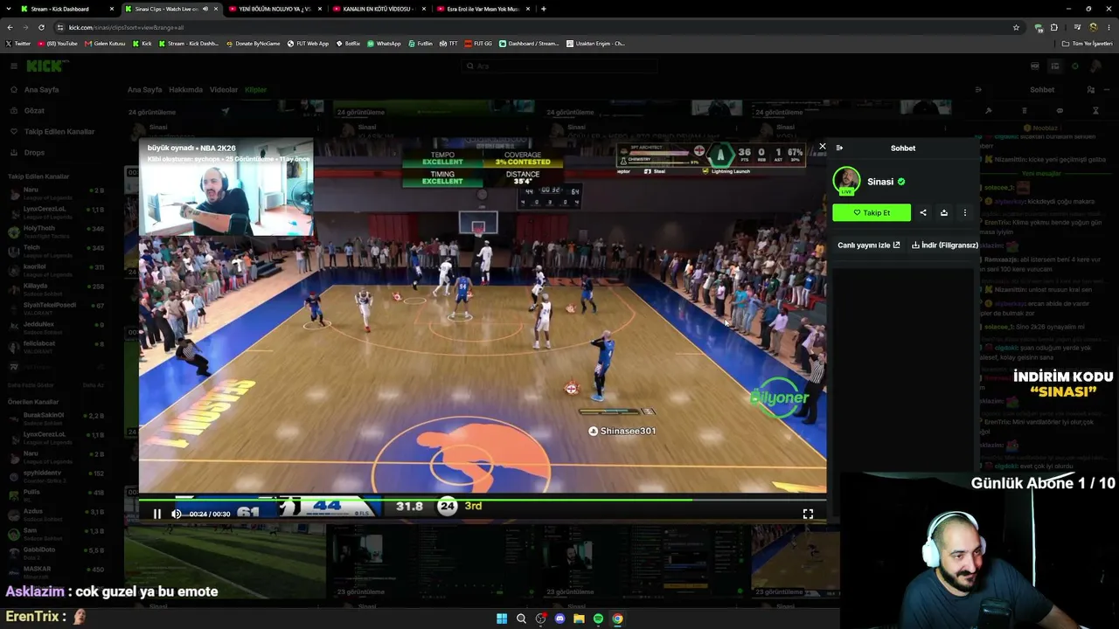Open Sinasi's profile avatar in clip panel
This screenshot has width=1119, height=629.
[x=846, y=181]
